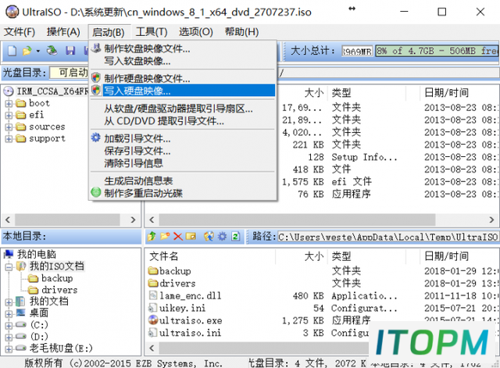This screenshot has height=368, width=500.
Task: Click the Open file folder icon
Action: tap(28, 51)
